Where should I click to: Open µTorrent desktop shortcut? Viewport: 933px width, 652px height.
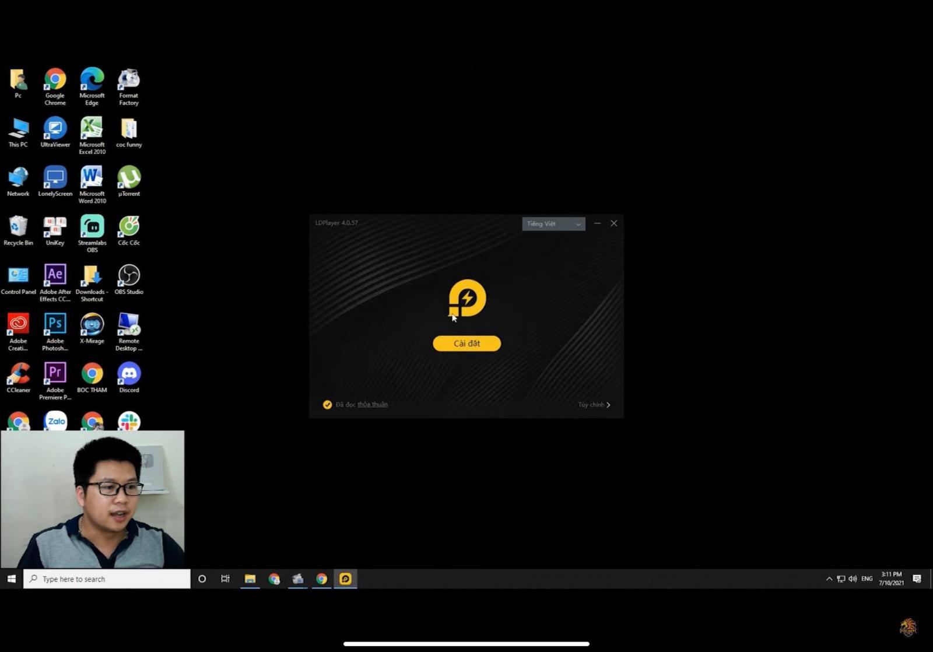coord(129,181)
